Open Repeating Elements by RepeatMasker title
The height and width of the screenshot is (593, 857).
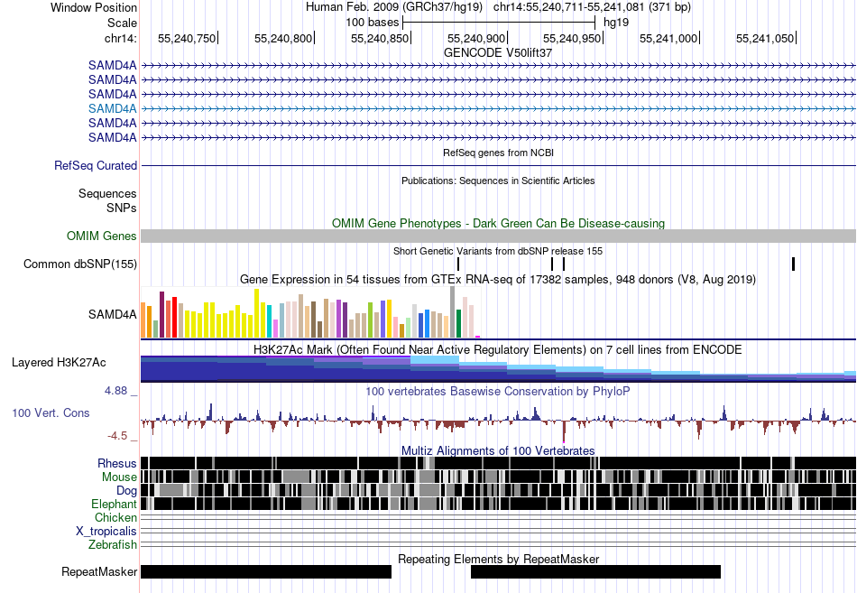(498, 559)
